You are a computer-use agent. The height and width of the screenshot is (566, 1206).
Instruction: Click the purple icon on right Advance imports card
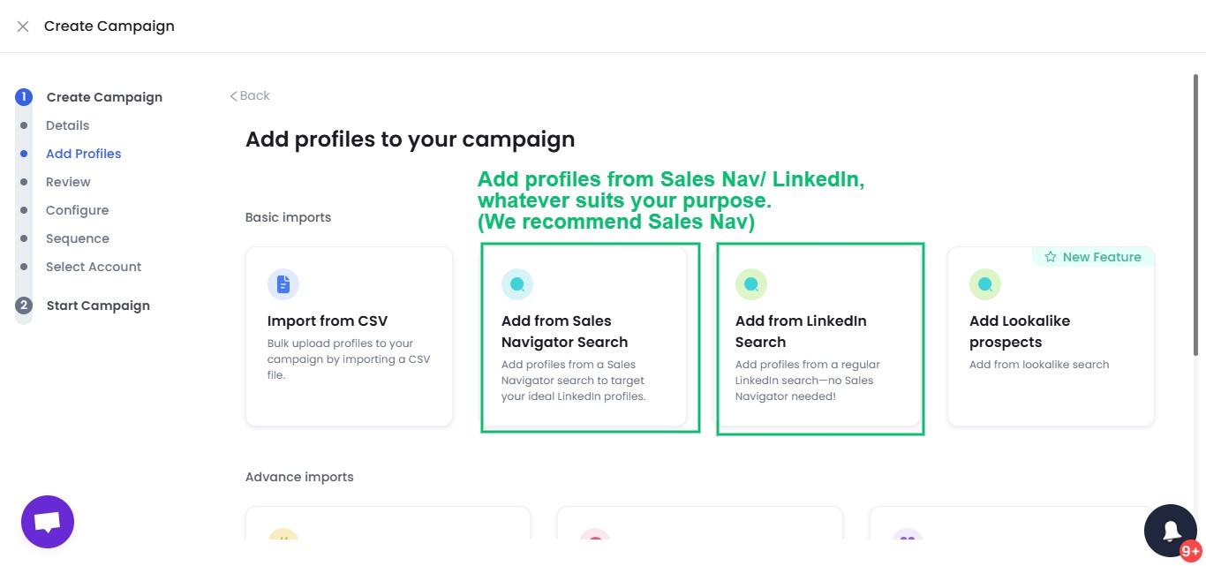[x=908, y=540]
